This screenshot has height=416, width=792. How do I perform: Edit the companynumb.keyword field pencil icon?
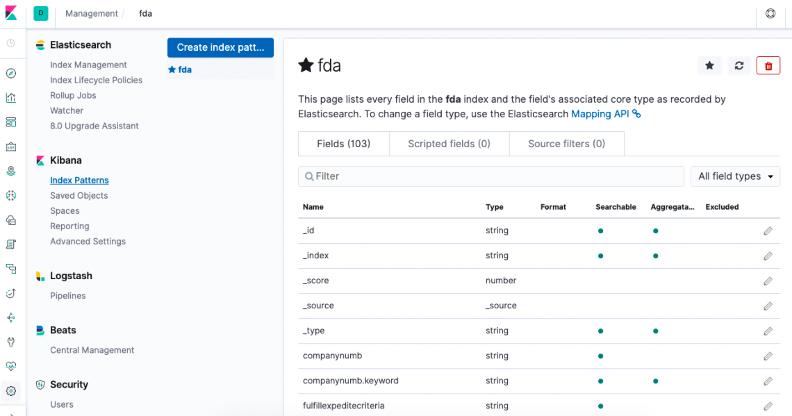[768, 381]
